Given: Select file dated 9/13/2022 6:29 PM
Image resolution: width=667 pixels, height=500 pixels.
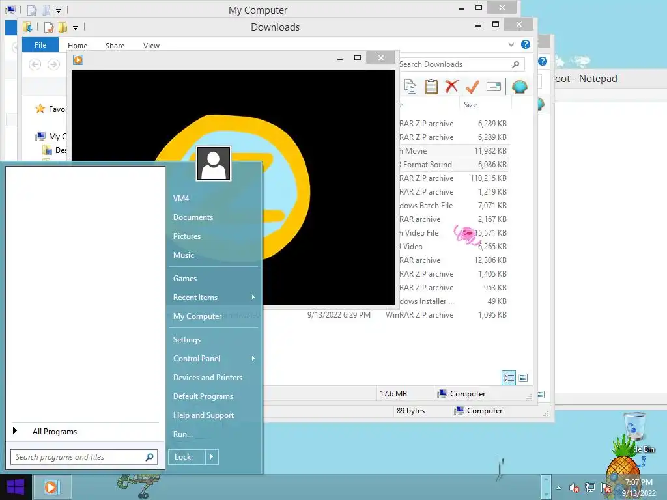Looking at the screenshot, I should (386, 315).
